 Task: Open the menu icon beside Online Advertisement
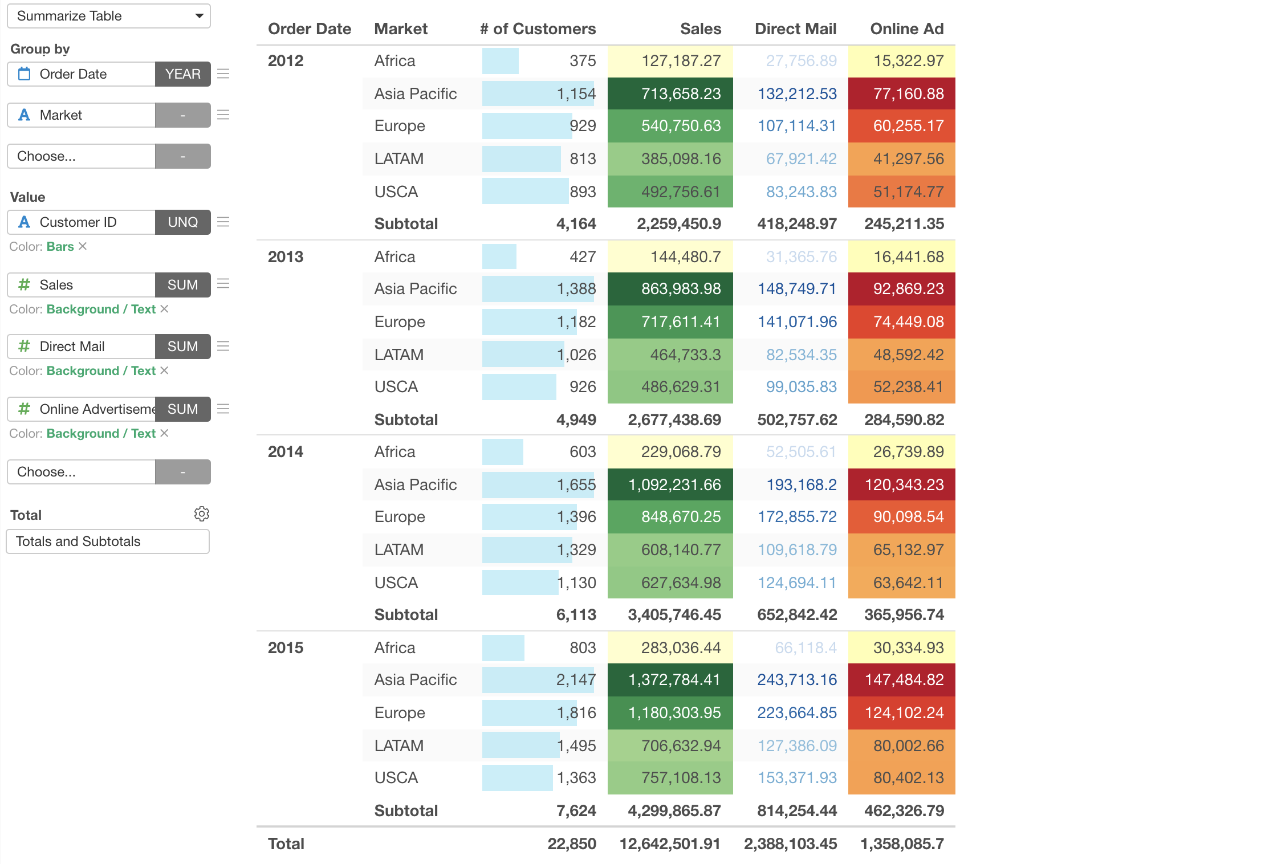click(x=223, y=409)
